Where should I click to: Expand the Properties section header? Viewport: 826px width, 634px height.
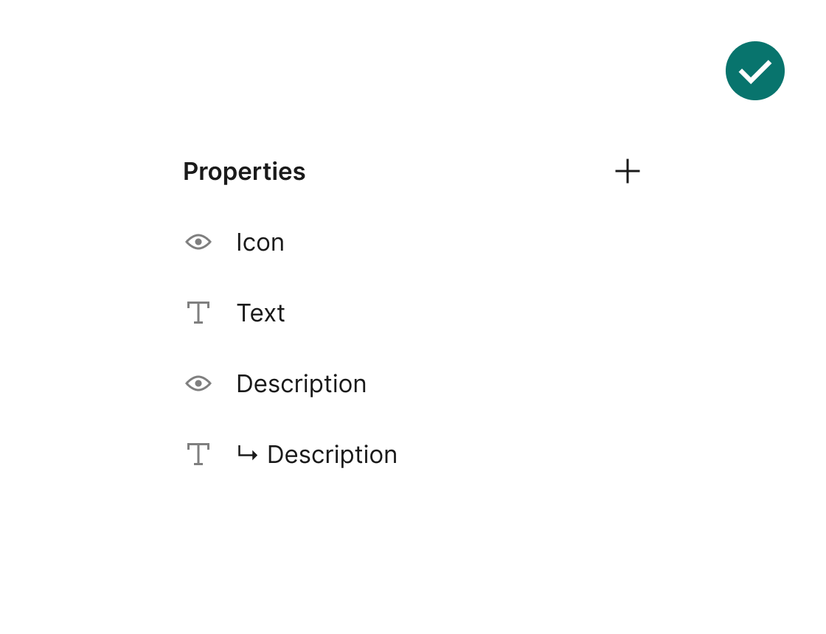pos(244,171)
